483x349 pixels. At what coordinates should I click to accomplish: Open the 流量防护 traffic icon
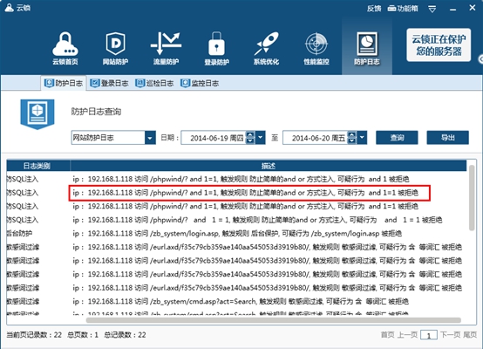pos(166,48)
